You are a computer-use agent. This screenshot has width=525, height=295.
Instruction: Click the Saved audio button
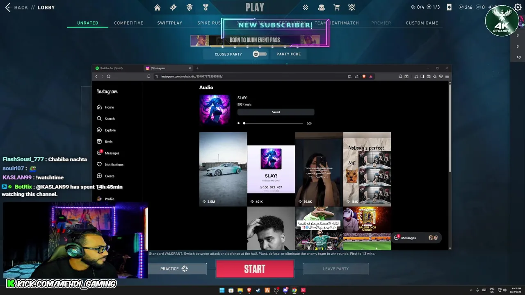coord(276,112)
